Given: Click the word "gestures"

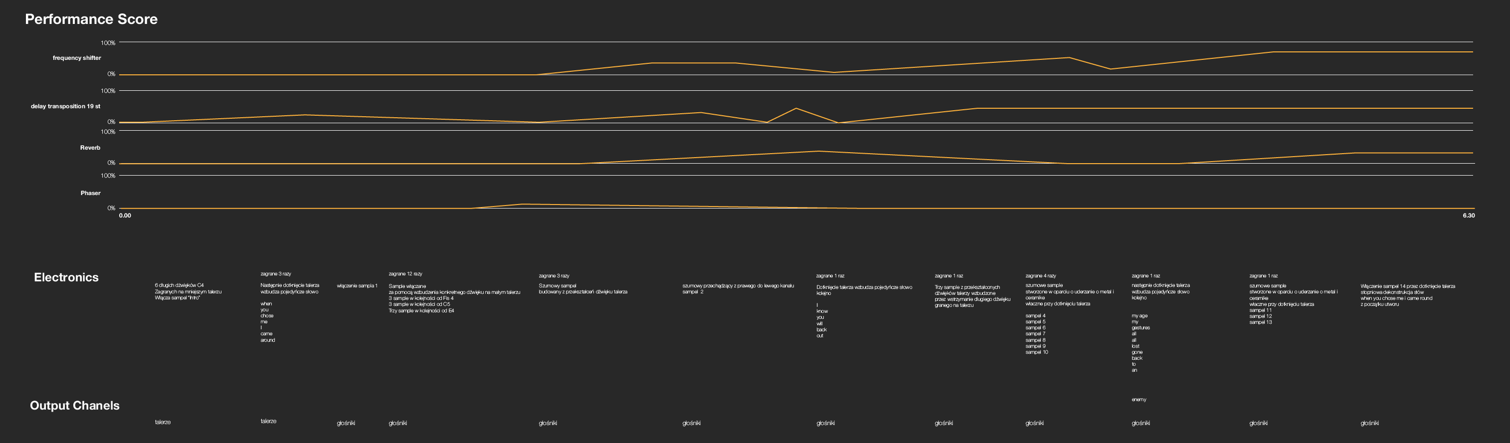Looking at the screenshot, I should (1140, 328).
